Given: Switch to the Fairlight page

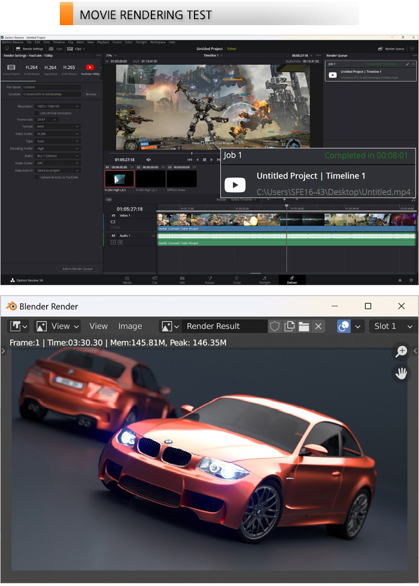Looking at the screenshot, I should point(265,280).
